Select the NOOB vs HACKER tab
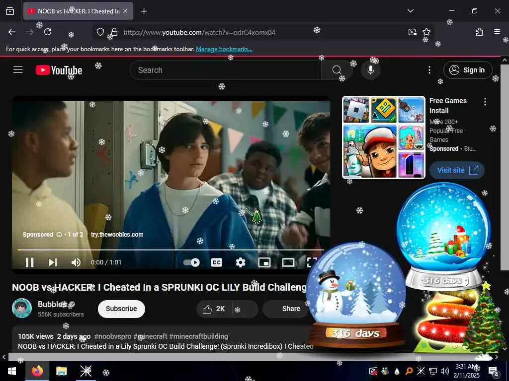The width and height of the screenshot is (509, 381). [x=79, y=11]
